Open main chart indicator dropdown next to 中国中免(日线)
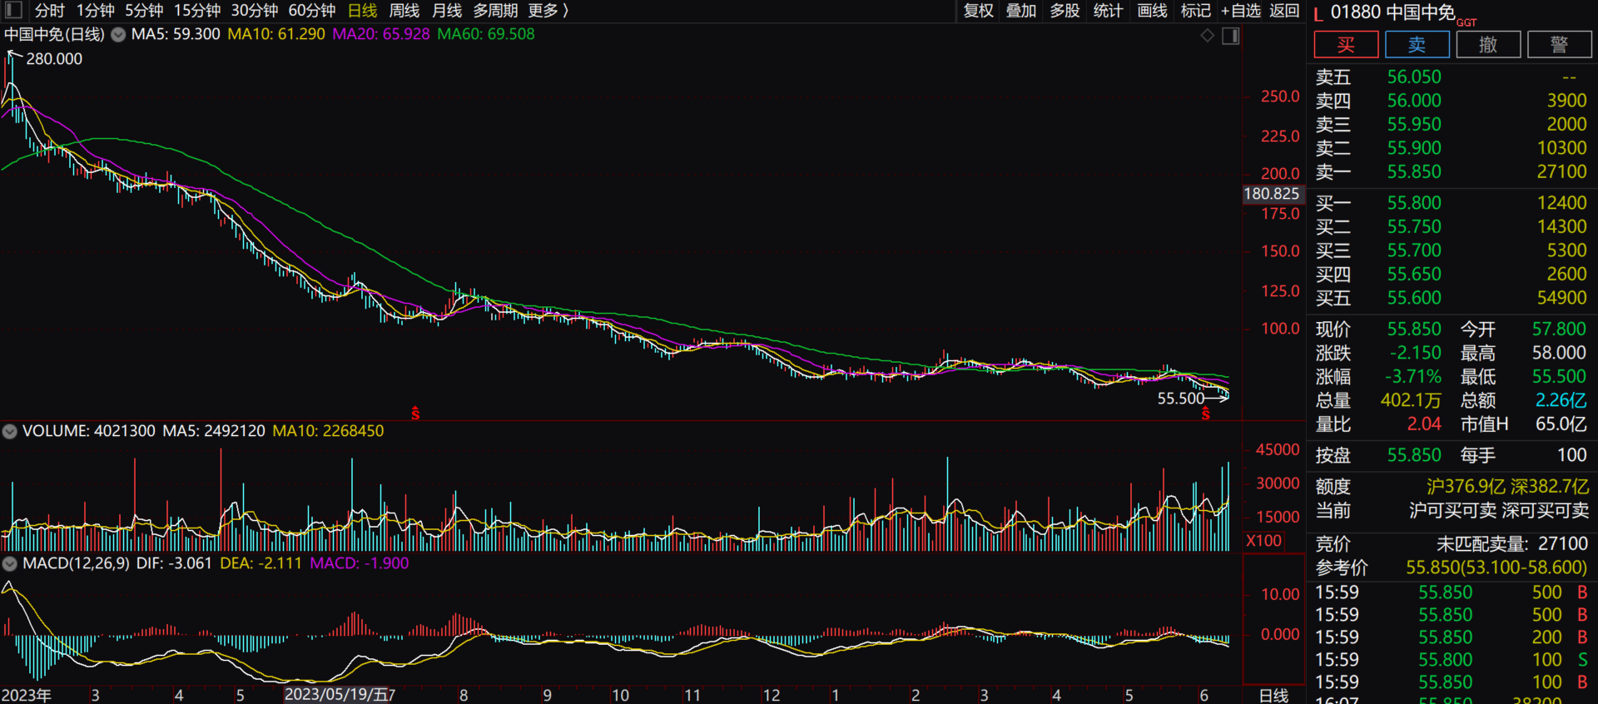The height and width of the screenshot is (704, 1598). click(118, 35)
